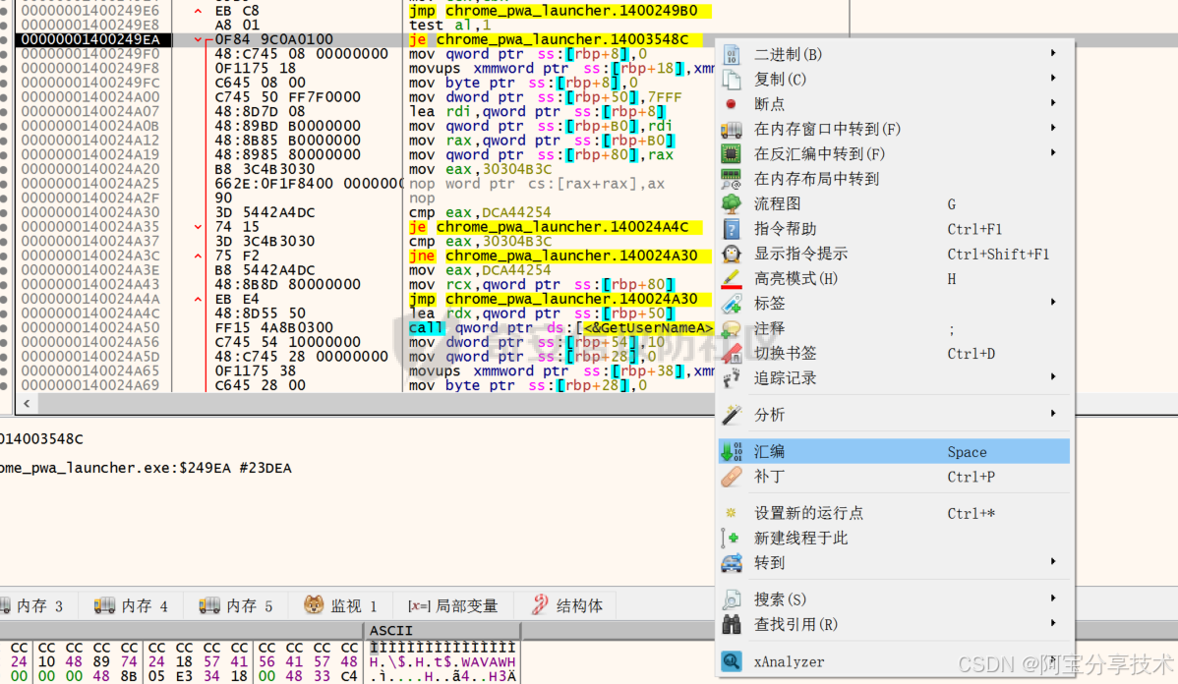This screenshot has width=1178, height=684.
Task: Select the 流程图 menu entry
Action: (893, 203)
